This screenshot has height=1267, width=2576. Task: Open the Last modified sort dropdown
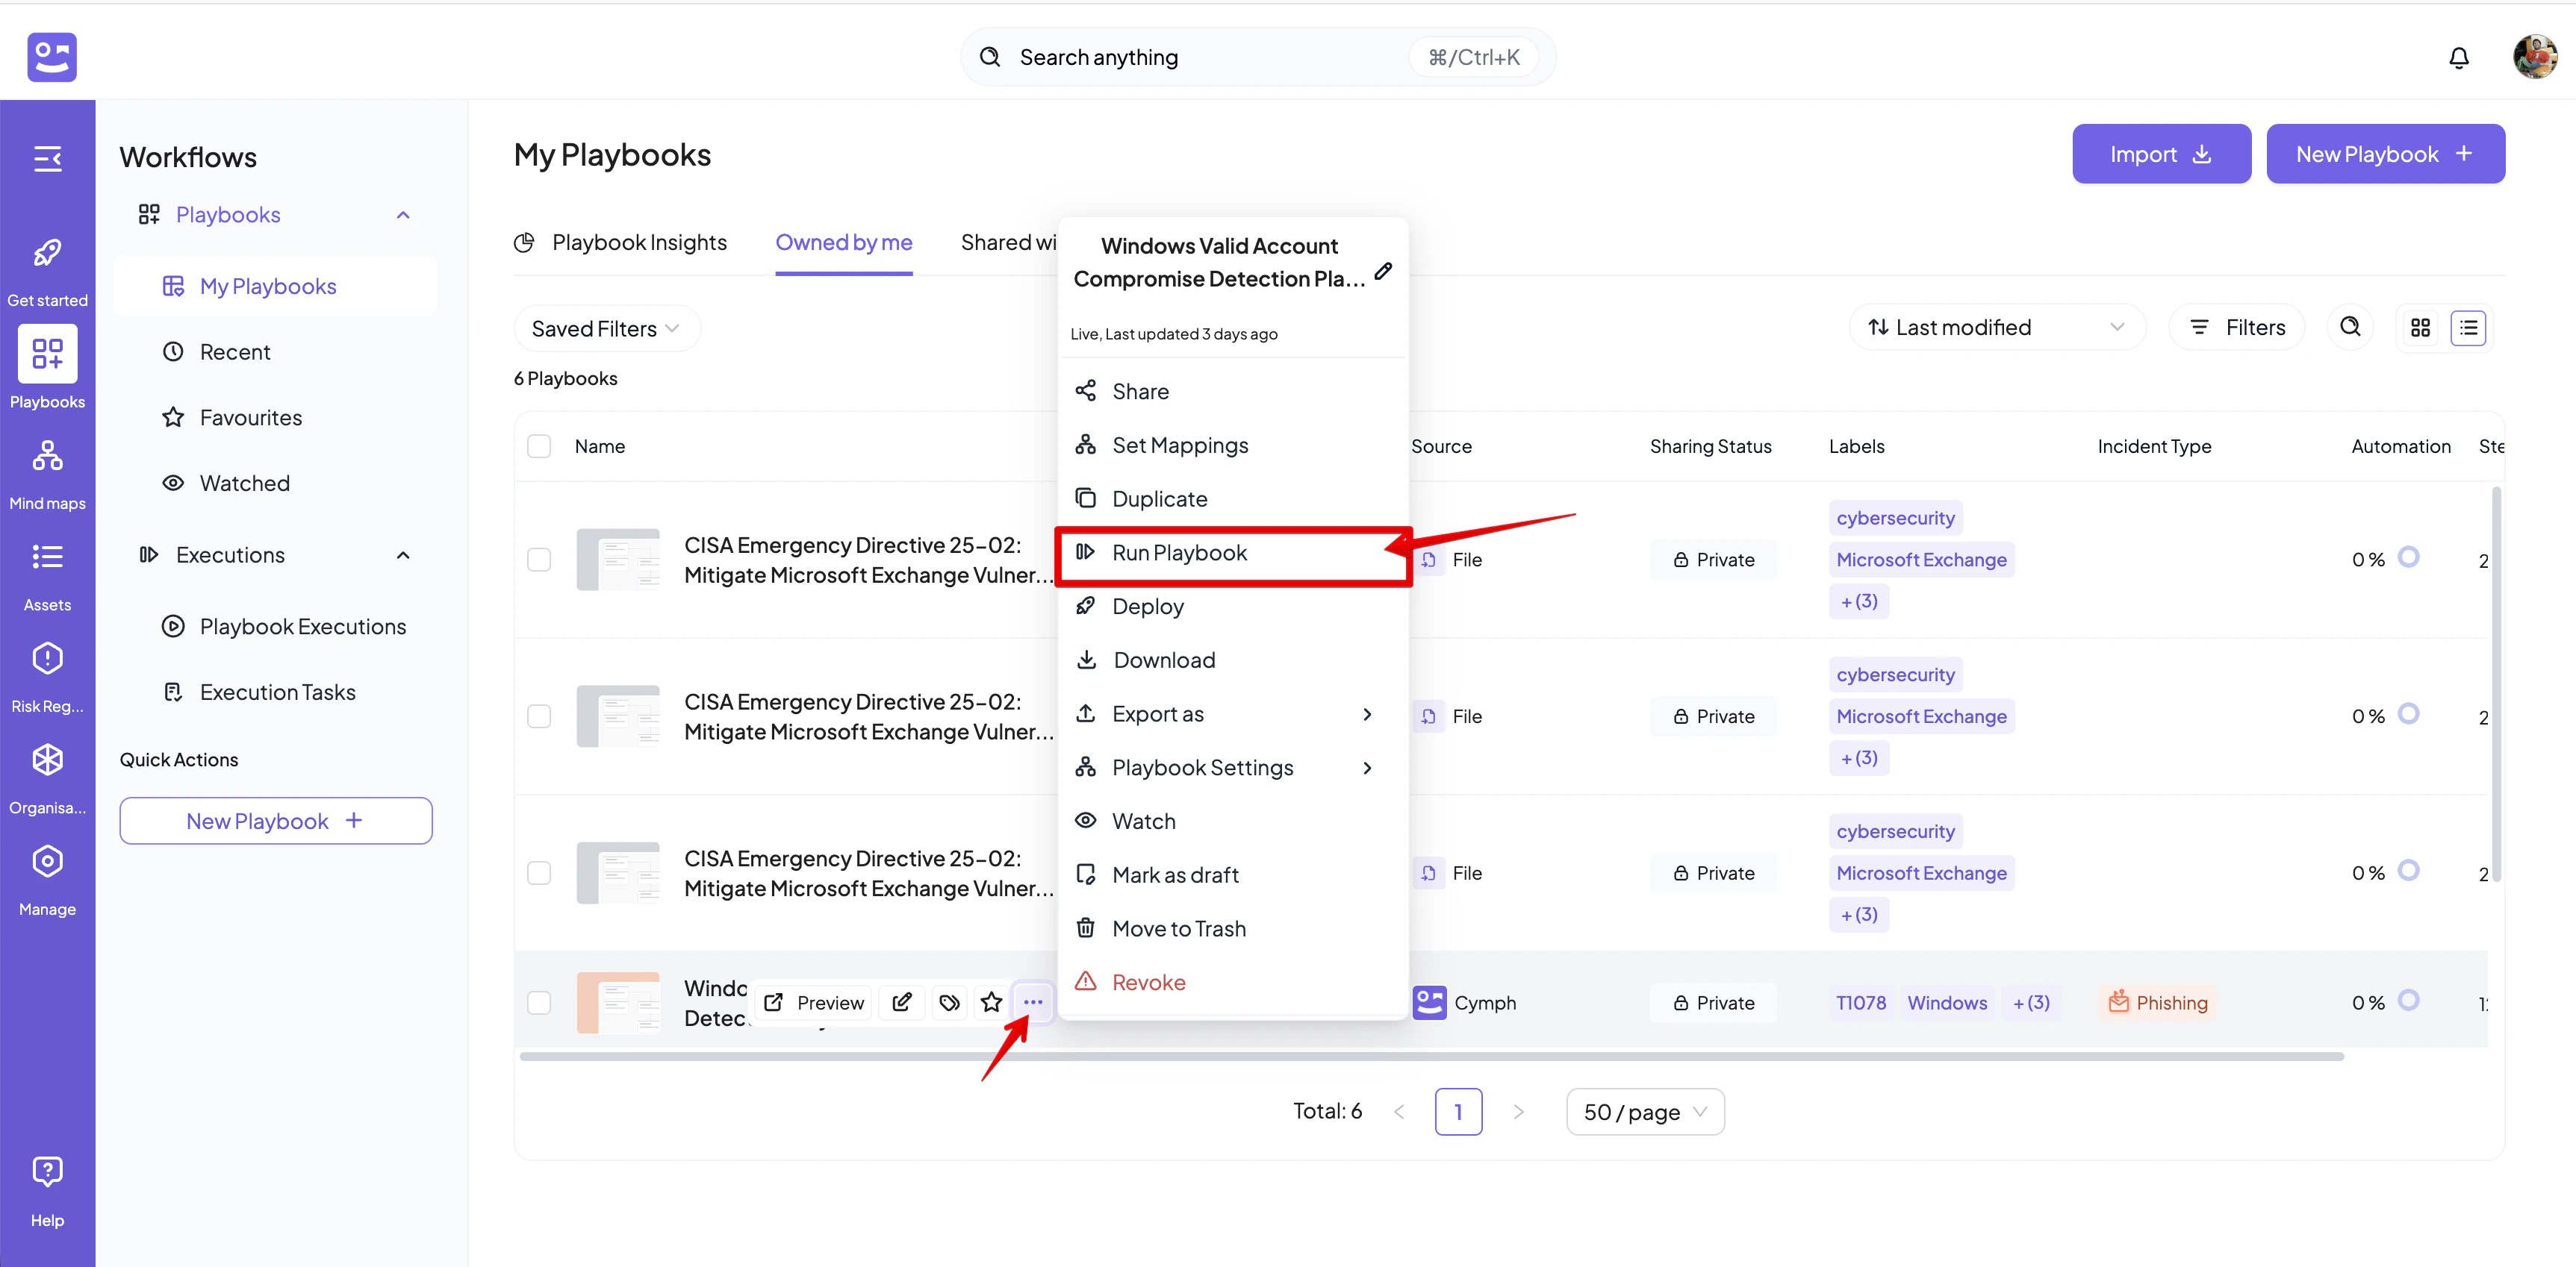tap(1996, 328)
